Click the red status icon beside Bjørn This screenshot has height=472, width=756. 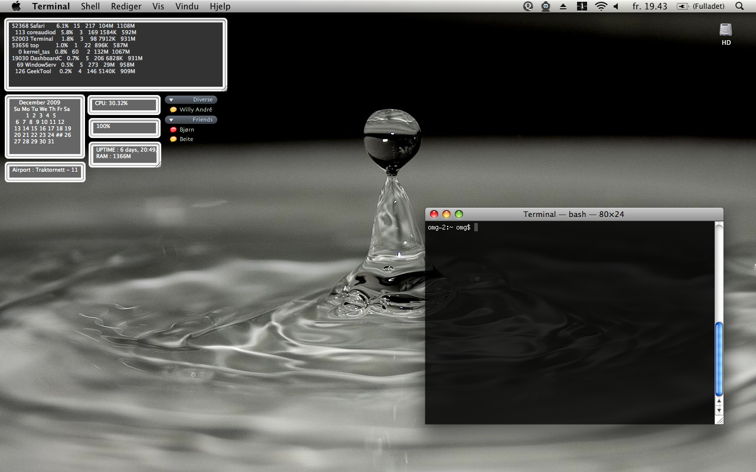tap(173, 130)
